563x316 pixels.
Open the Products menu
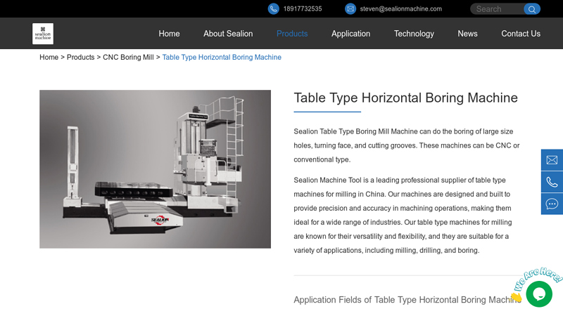pos(292,34)
